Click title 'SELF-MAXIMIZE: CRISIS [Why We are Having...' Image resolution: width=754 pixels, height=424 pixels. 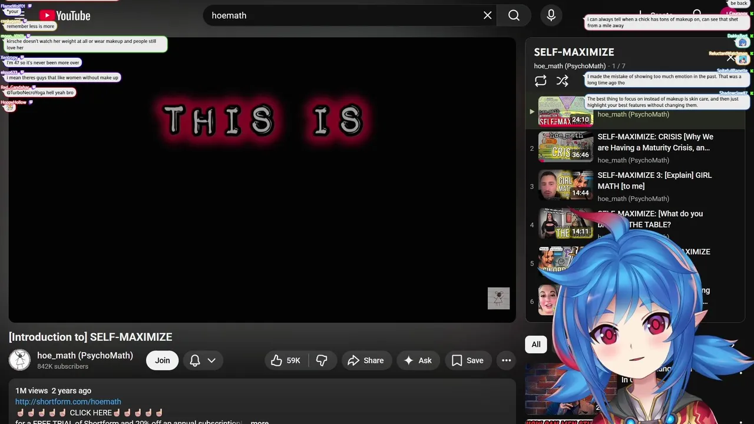(655, 142)
